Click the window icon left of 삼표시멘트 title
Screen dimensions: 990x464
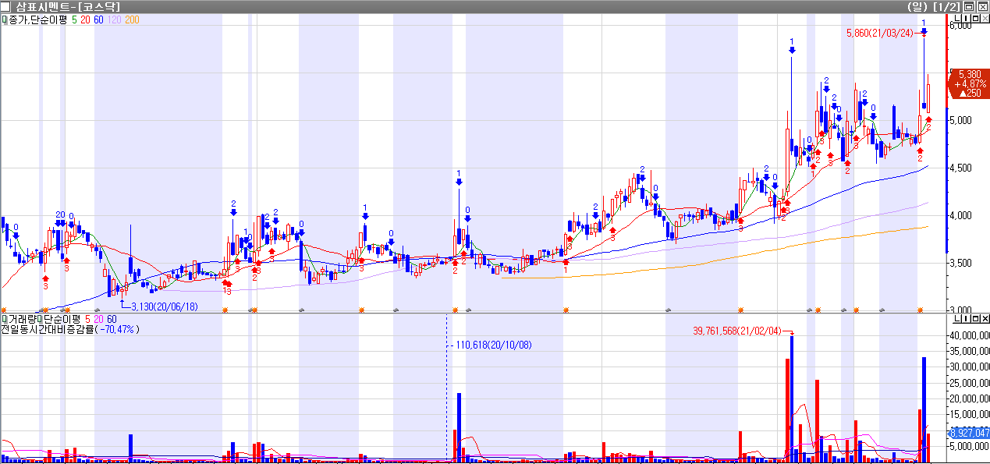(5, 6)
